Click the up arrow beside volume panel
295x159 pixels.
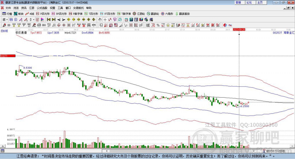coord(3,146)
